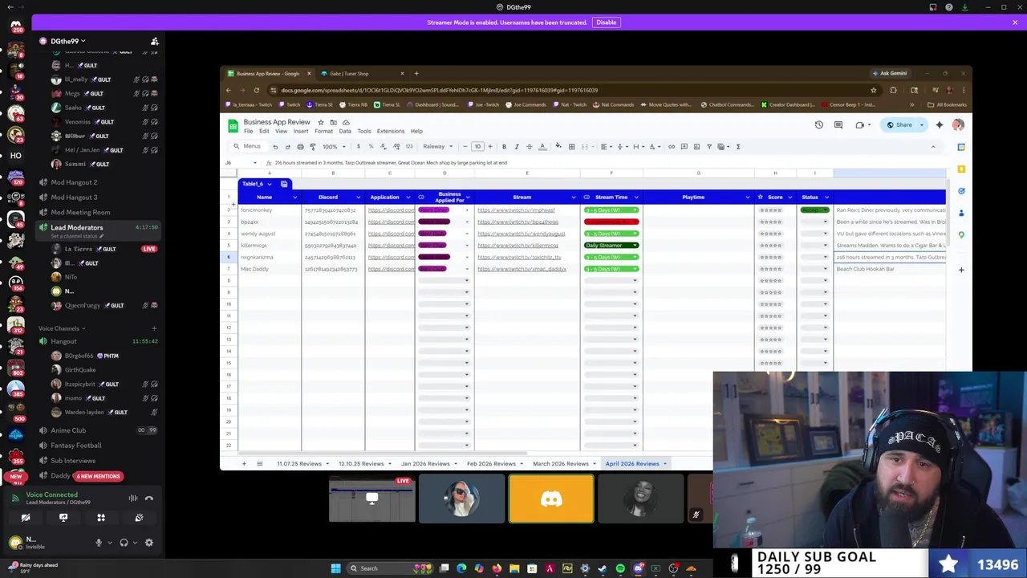Open the File menu in Sheets
Screen dimensions: 1027x578
(x=249, y=132)
